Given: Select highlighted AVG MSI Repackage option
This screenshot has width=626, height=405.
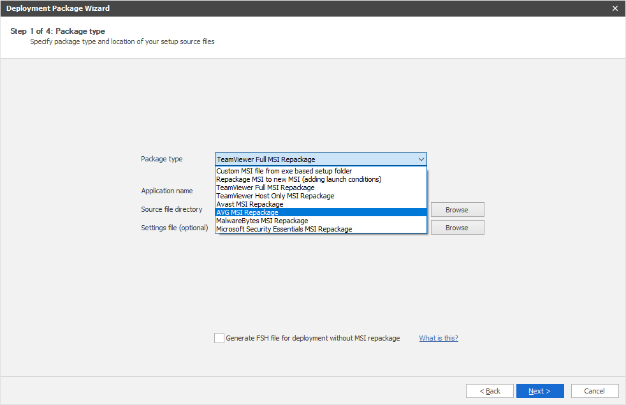Looking at the screenshot, I should pos(321,212).
